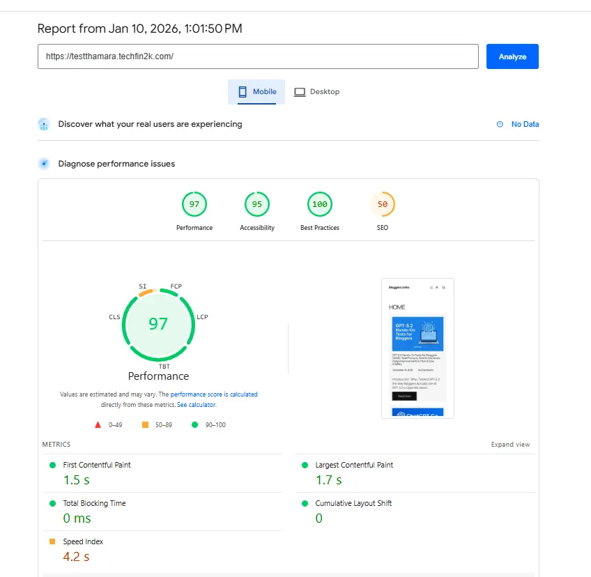Click the green dot beside First Contentful Paint
The height and width of the screenshot is (577, 591).
tap(52, 465)
